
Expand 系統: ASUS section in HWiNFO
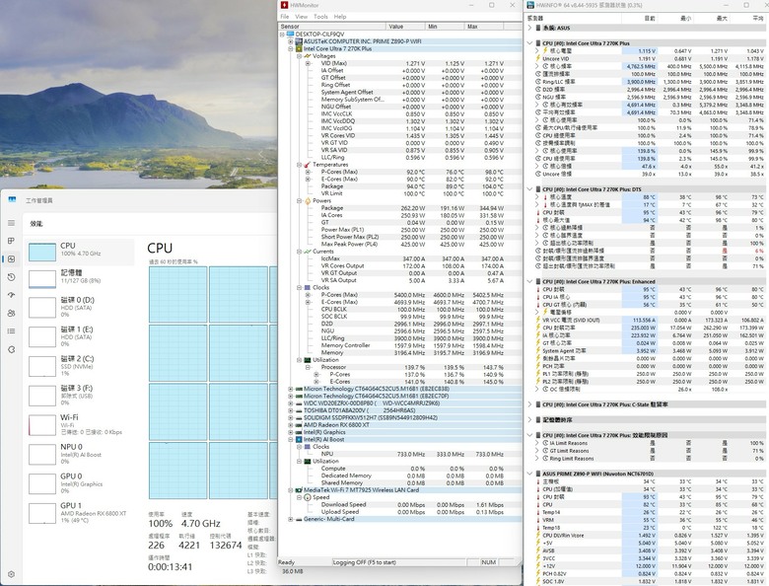pos(529,28)
